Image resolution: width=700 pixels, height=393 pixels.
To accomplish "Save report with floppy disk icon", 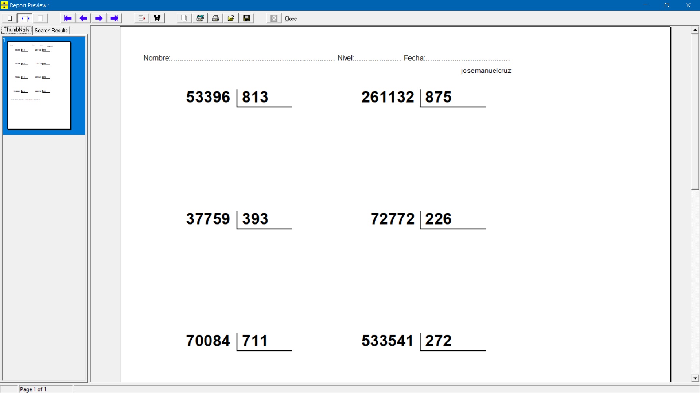I will pyautogui.click(x=247, y=18).
